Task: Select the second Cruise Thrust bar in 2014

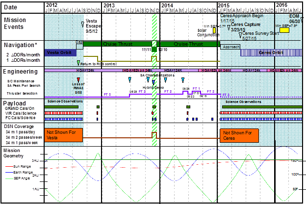Action: pos(189,44)
